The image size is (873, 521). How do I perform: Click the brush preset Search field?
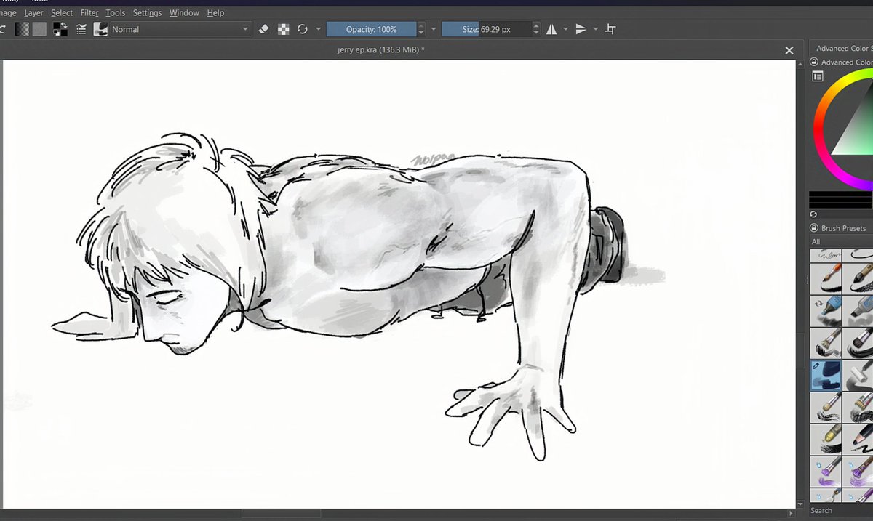click(841, 510)
